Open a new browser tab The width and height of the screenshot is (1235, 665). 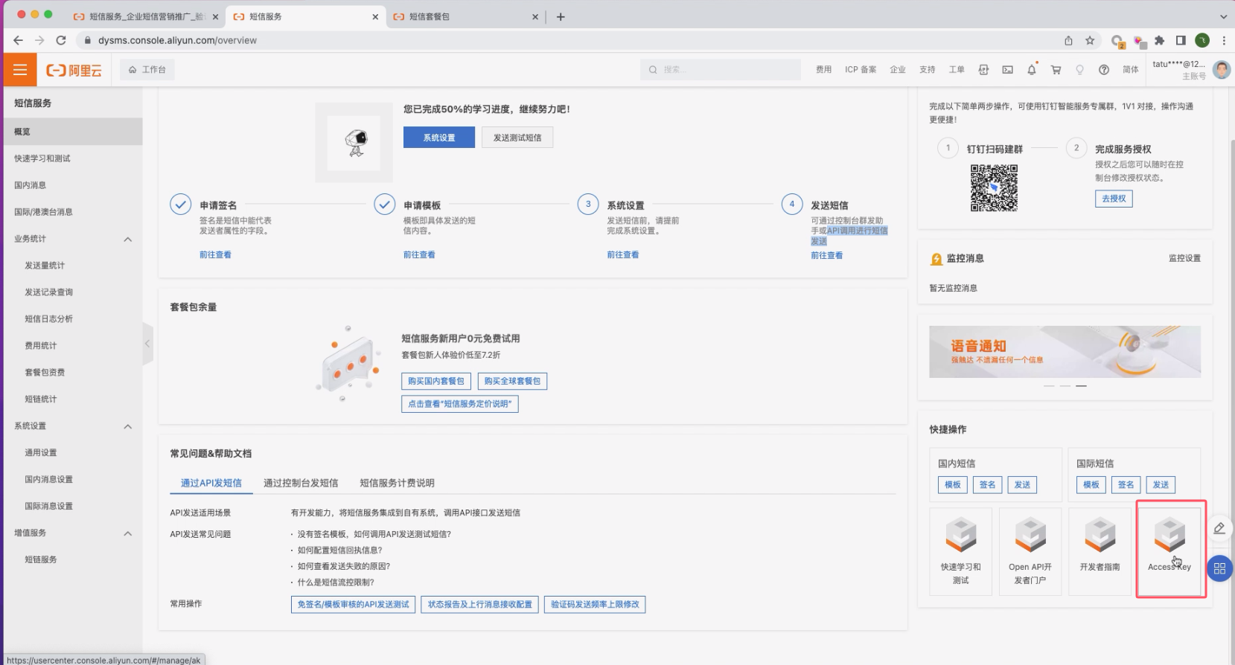pyautogui.click(x=561, y=16)
